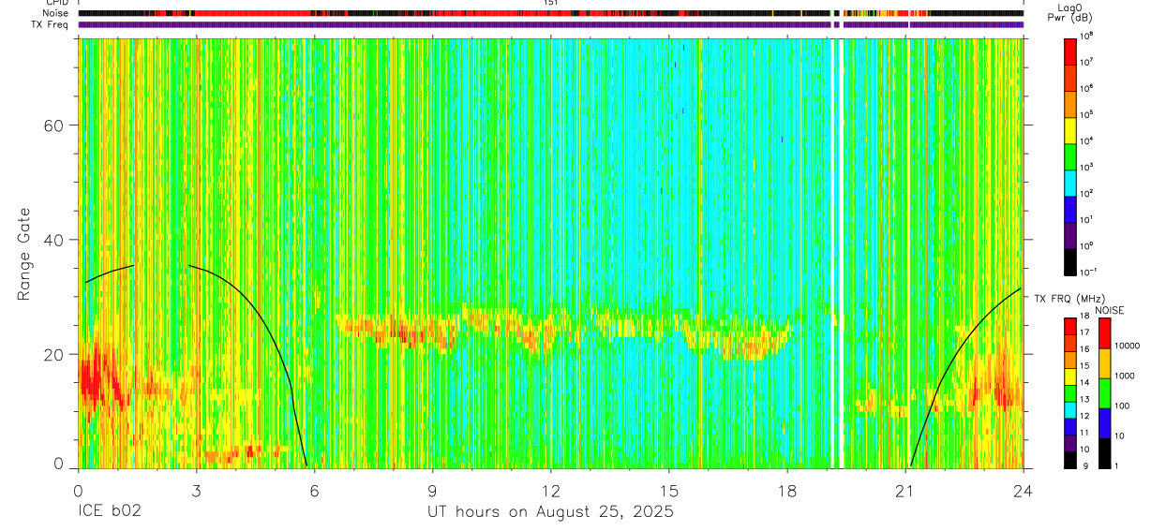
Task: Select the yellow segment of Lag0 Pwr colorbar
Action: point(1070,128)
